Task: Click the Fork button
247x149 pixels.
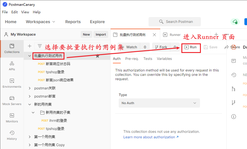Action: point(161,47)
